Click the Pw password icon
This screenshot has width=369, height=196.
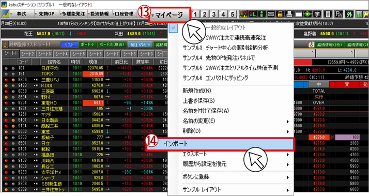click(x=339, y=14)
